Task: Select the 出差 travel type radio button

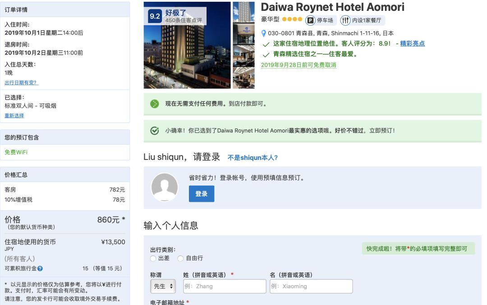Action: tap(153, 258)
